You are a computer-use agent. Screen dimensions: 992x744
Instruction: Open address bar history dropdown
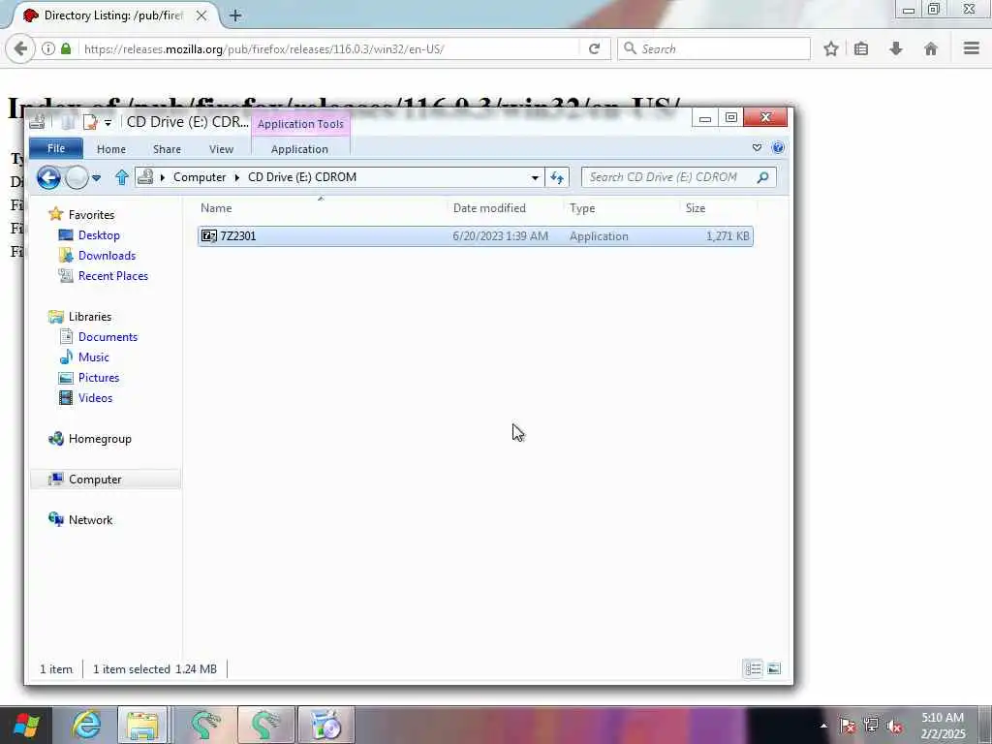pyautogui.click(x=535, y=178)
